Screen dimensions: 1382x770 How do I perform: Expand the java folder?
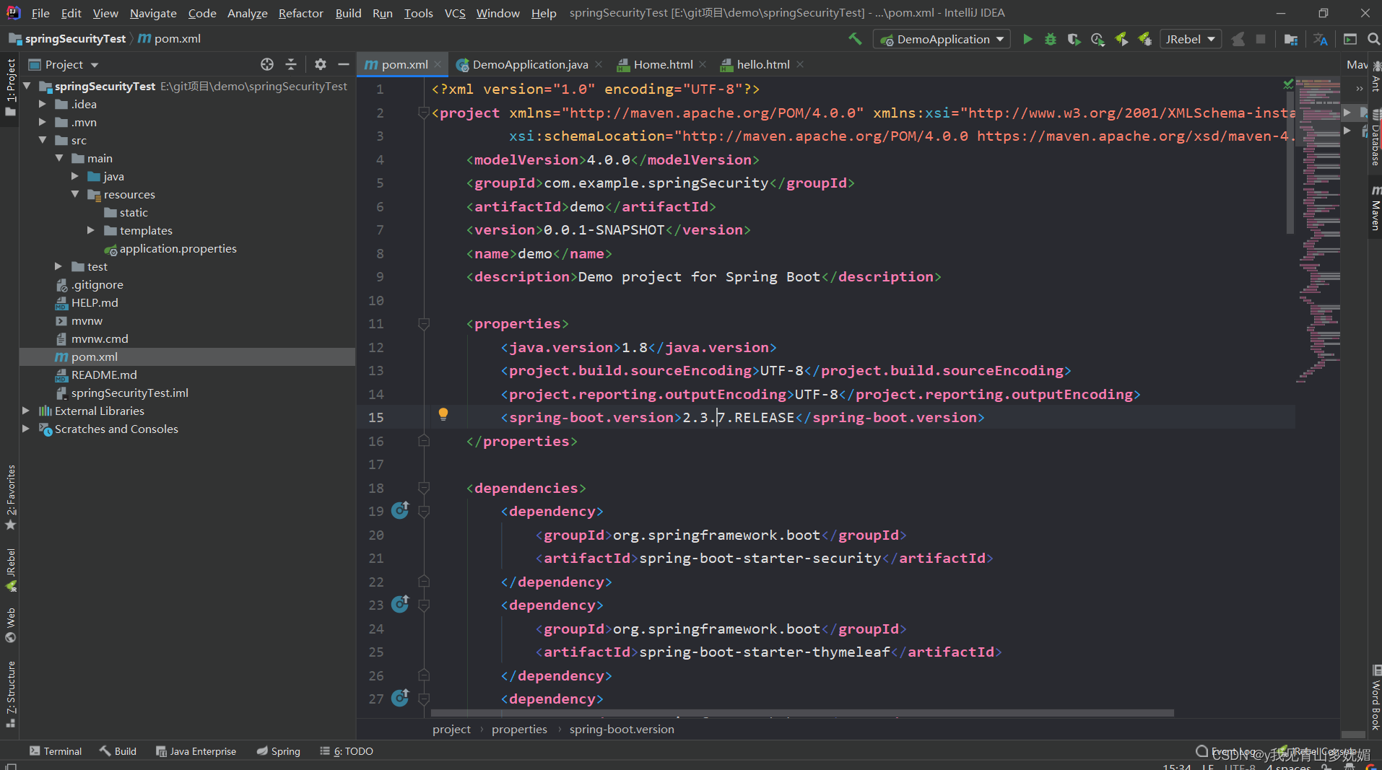coord(75,176)
